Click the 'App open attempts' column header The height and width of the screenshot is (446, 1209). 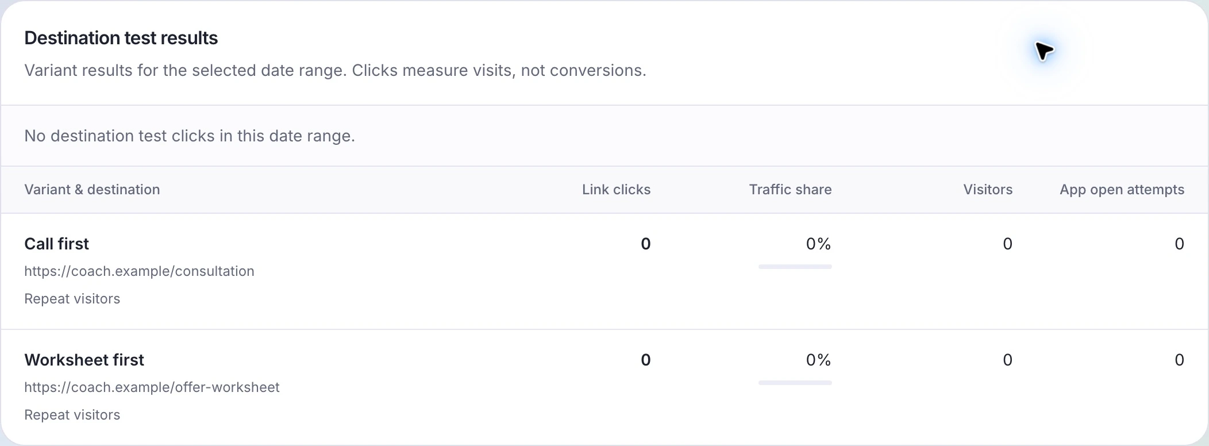1122,190
